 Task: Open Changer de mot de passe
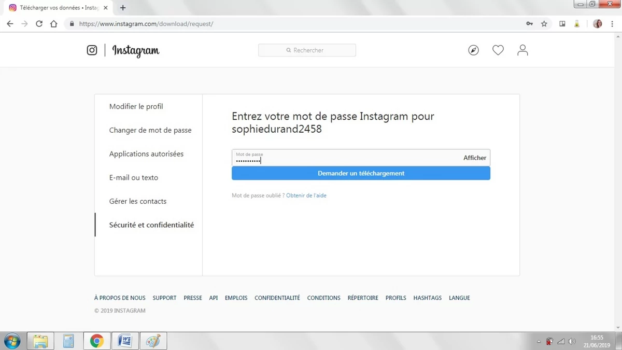pyautogui.click(x=150, y=130)
